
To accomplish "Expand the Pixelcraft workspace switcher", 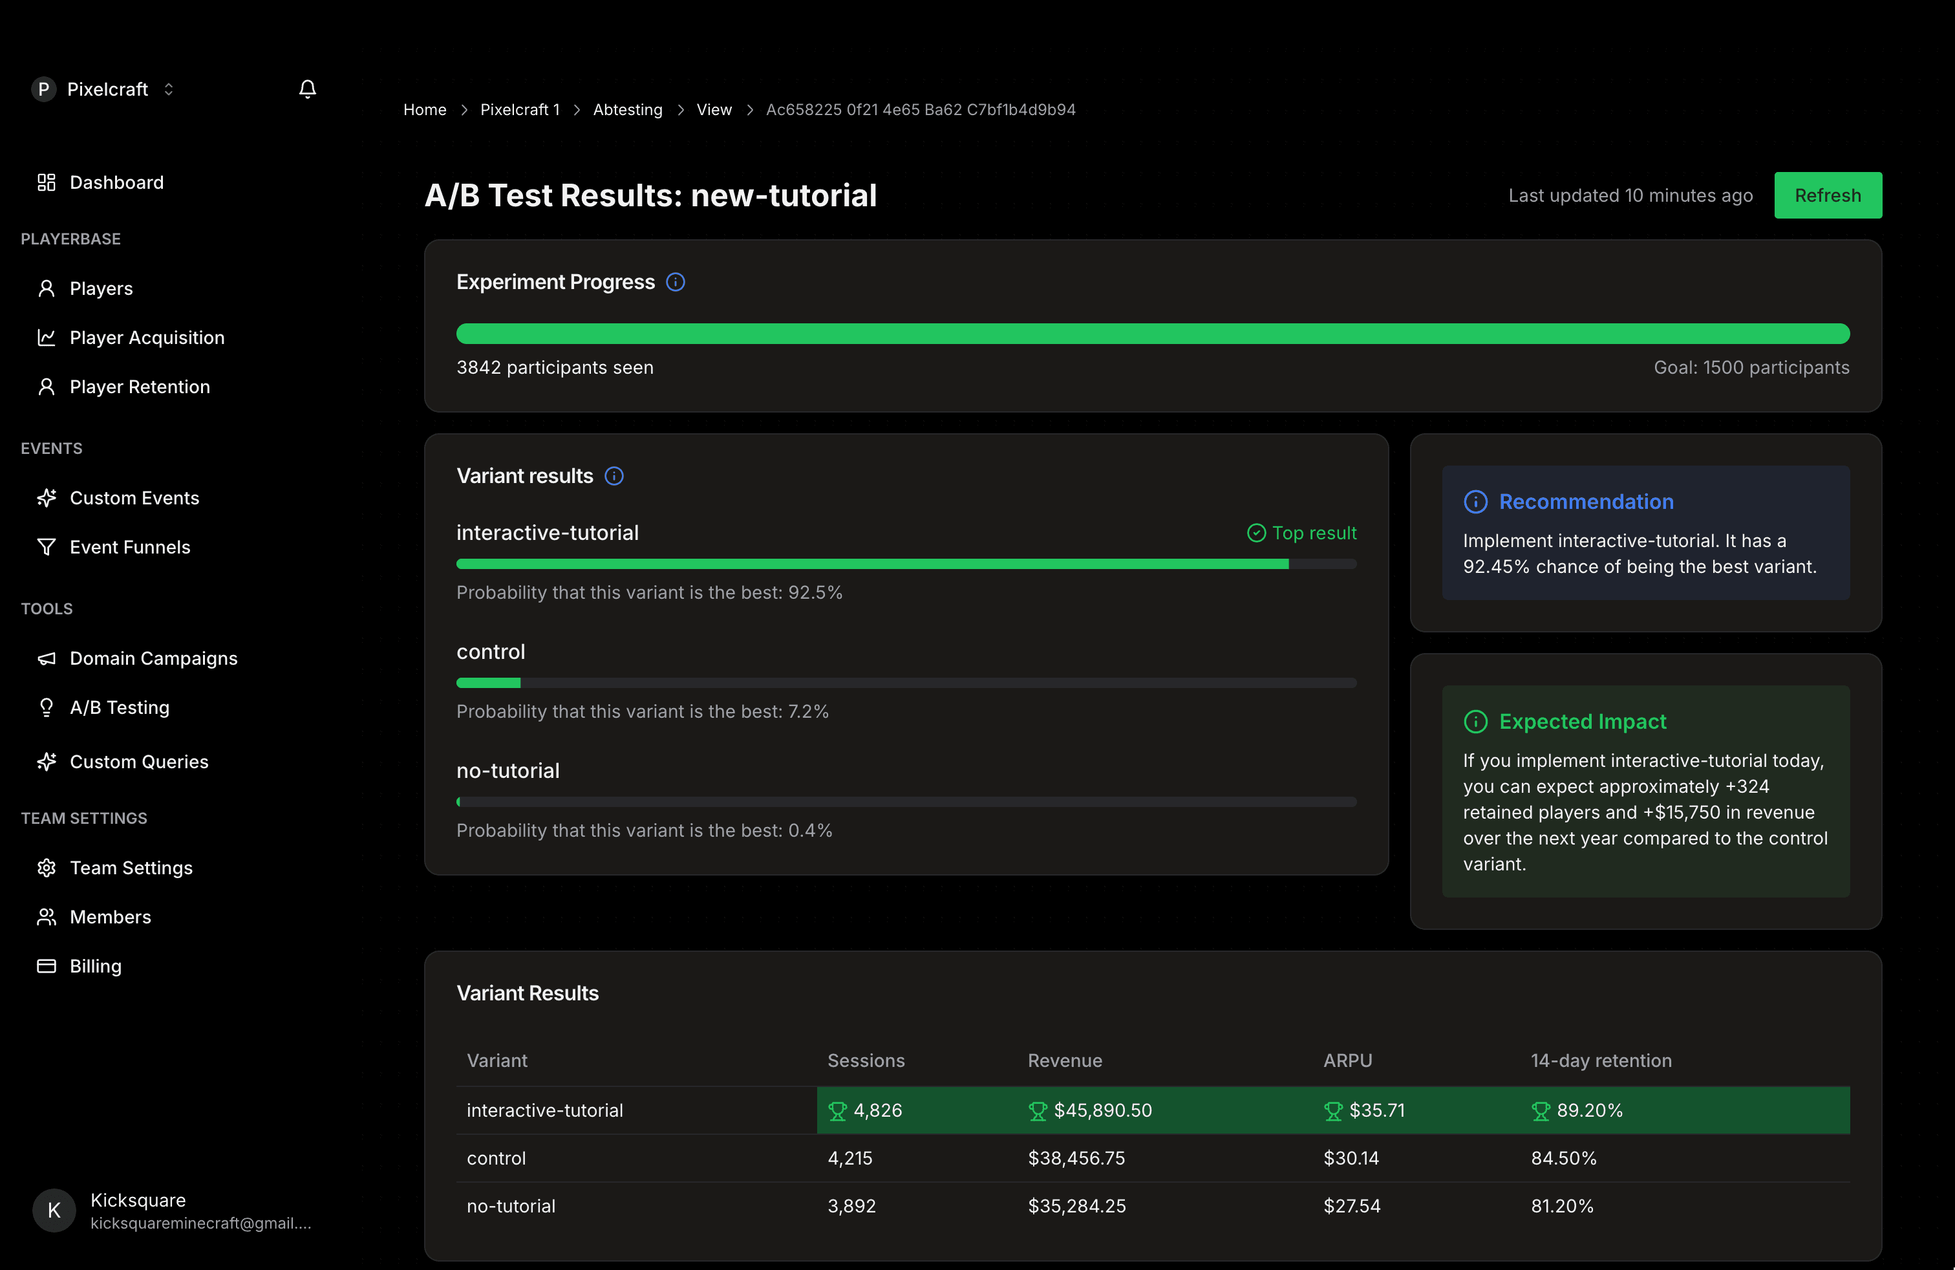I will coord(168,89).
